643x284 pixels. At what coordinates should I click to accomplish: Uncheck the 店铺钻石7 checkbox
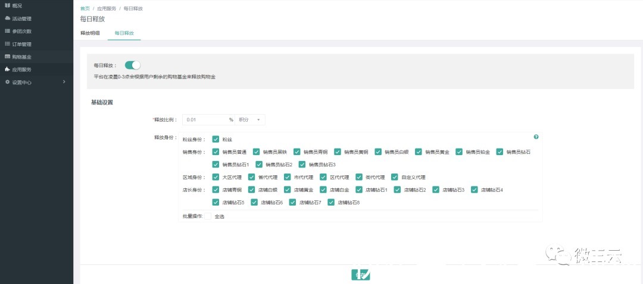292,202
